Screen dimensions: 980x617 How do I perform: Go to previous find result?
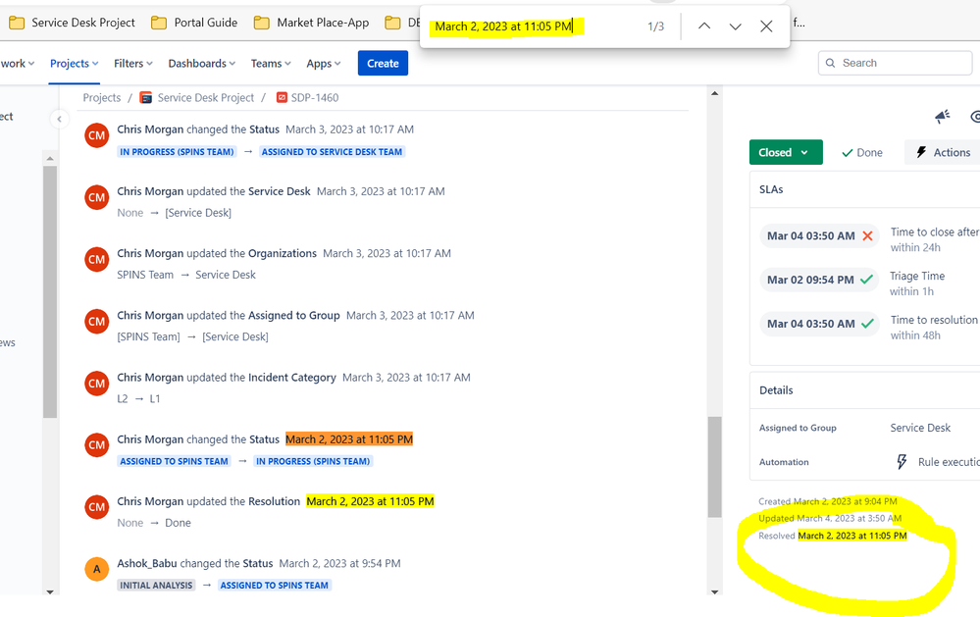point(704,26)
